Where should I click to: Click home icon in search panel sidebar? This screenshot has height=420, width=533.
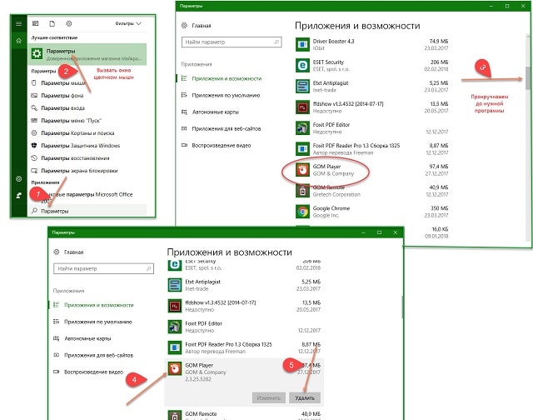pyautogui.click(x=18, y=41)
